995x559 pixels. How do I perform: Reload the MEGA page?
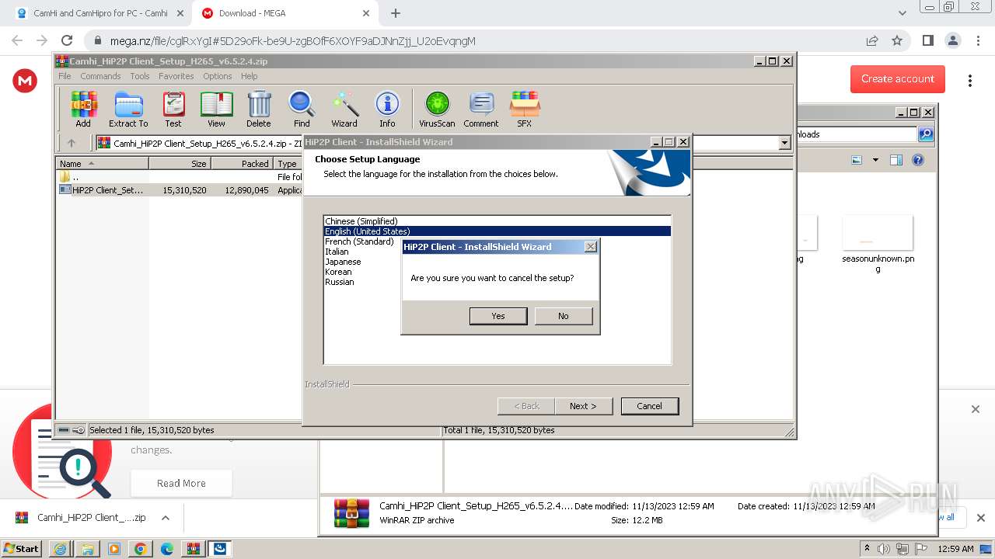coord(67,41)
